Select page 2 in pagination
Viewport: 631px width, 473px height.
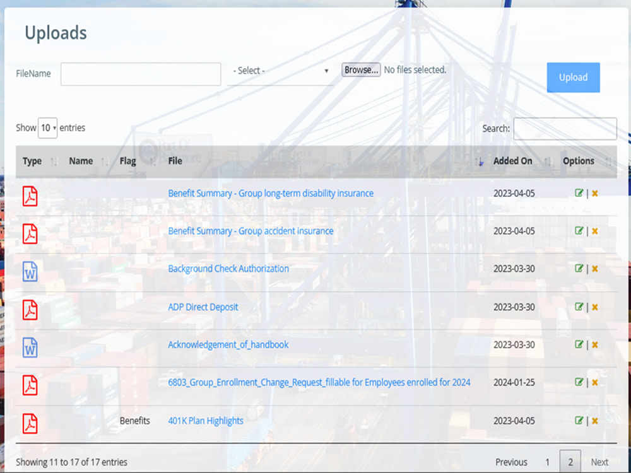click(570, 462)
